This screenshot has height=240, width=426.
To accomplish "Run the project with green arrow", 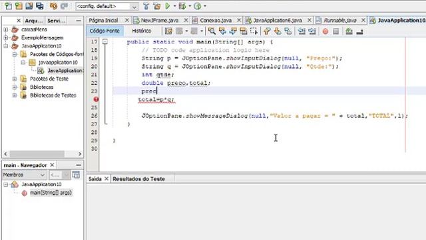I will [168, 6].
